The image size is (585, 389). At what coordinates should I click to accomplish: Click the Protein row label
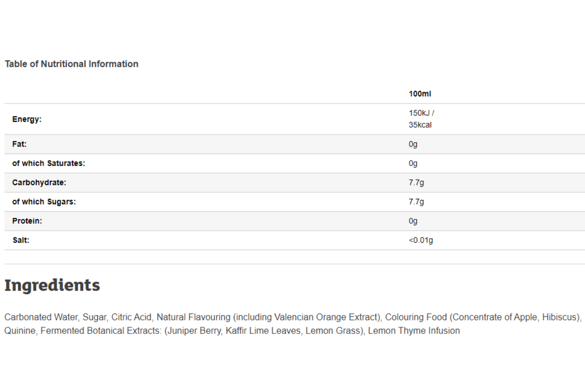[x=27, y=221]
